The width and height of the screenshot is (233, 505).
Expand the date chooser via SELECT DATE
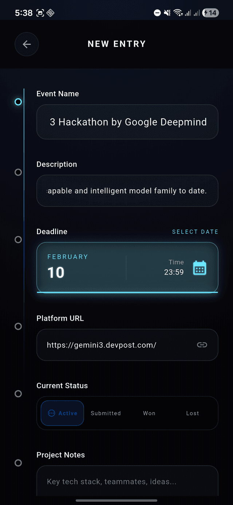coord(195,232)
